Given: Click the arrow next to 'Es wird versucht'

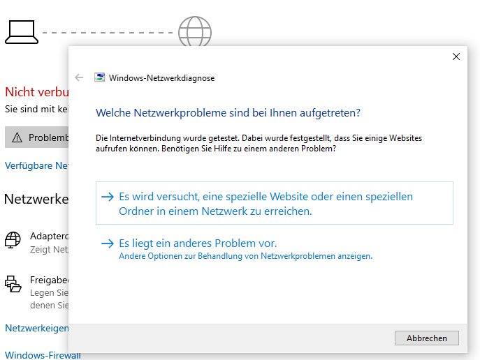Looking at the screenshot, I should (x=108, y=197).
